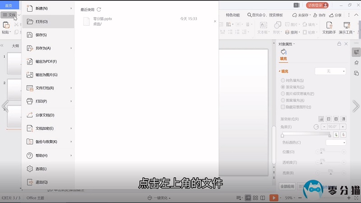Screen dimensions: 361x203
Task: Select 打印 in the file menu
Action: point(41,101)
